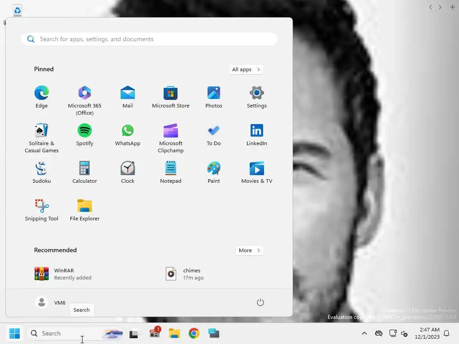The height and width of the screenshot is (344, 459).
Task: Open Microsoft Store
Action: click(x=171, y=97)
